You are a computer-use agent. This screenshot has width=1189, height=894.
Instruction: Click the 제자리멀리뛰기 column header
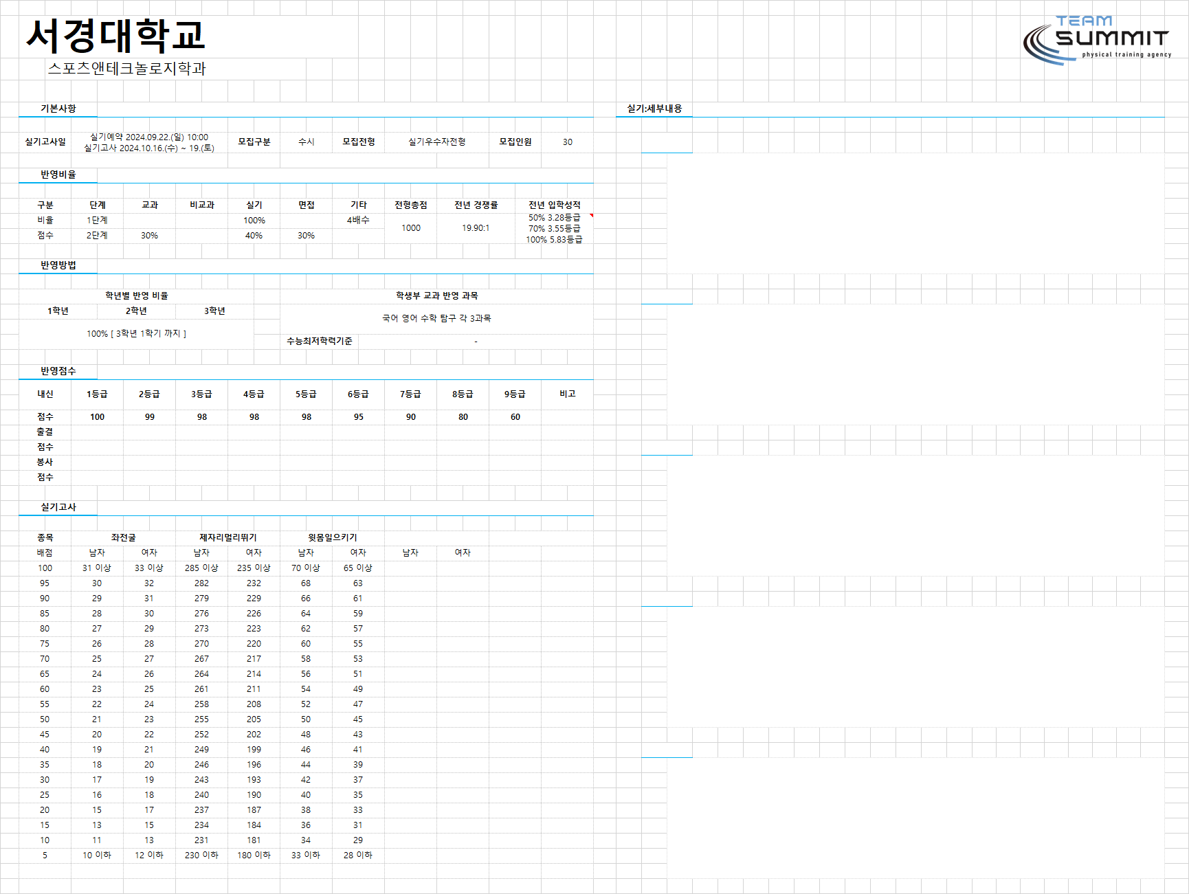click(228, 537)
